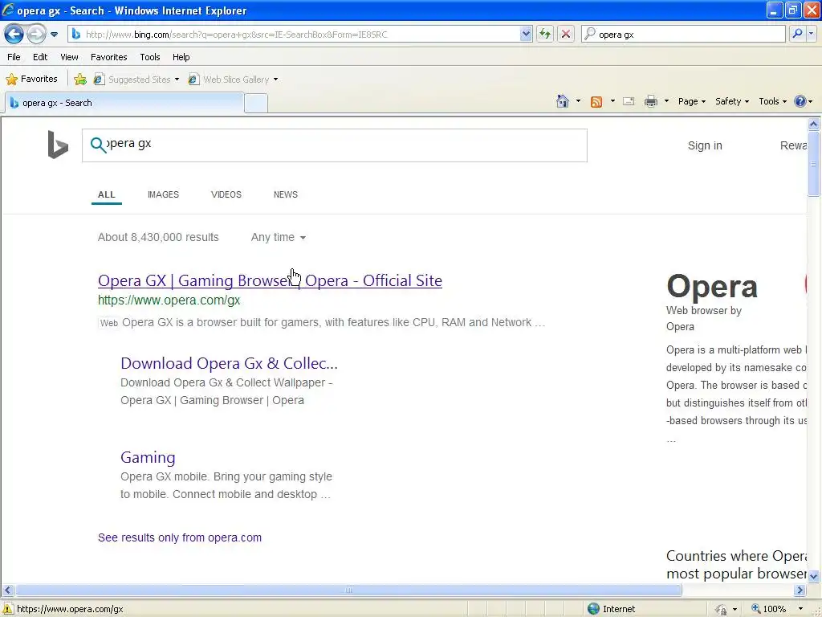822x617 pixels.
Task: Stop loading with the red X icon
Action: tap(566, 35)
